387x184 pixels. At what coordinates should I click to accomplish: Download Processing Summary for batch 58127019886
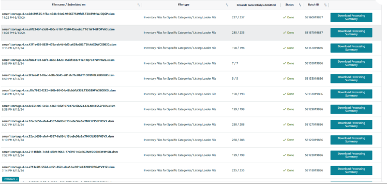351,125
